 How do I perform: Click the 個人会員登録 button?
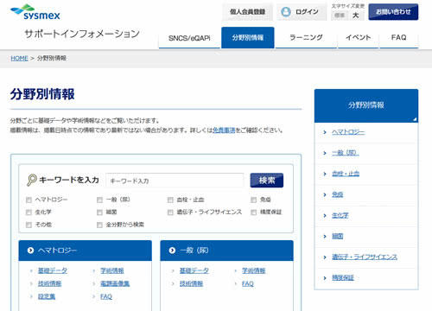coord(247,12)
